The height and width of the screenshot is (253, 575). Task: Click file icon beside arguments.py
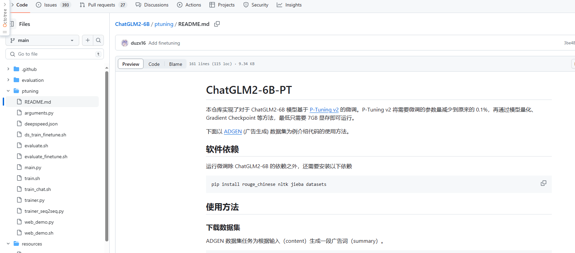pyautogui.click(x=19, y=113)
